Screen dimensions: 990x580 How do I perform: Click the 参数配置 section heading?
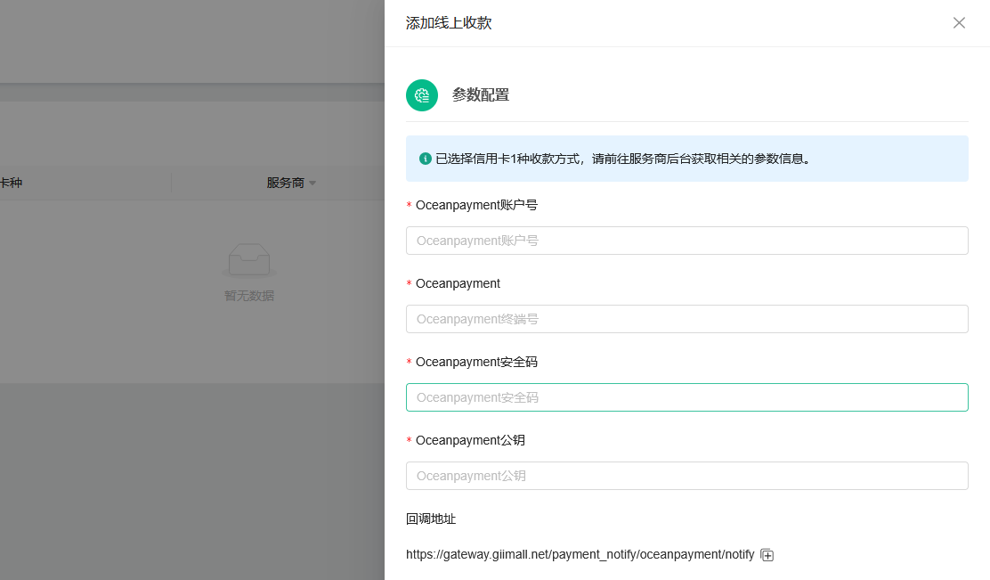[x=481, y=95]
